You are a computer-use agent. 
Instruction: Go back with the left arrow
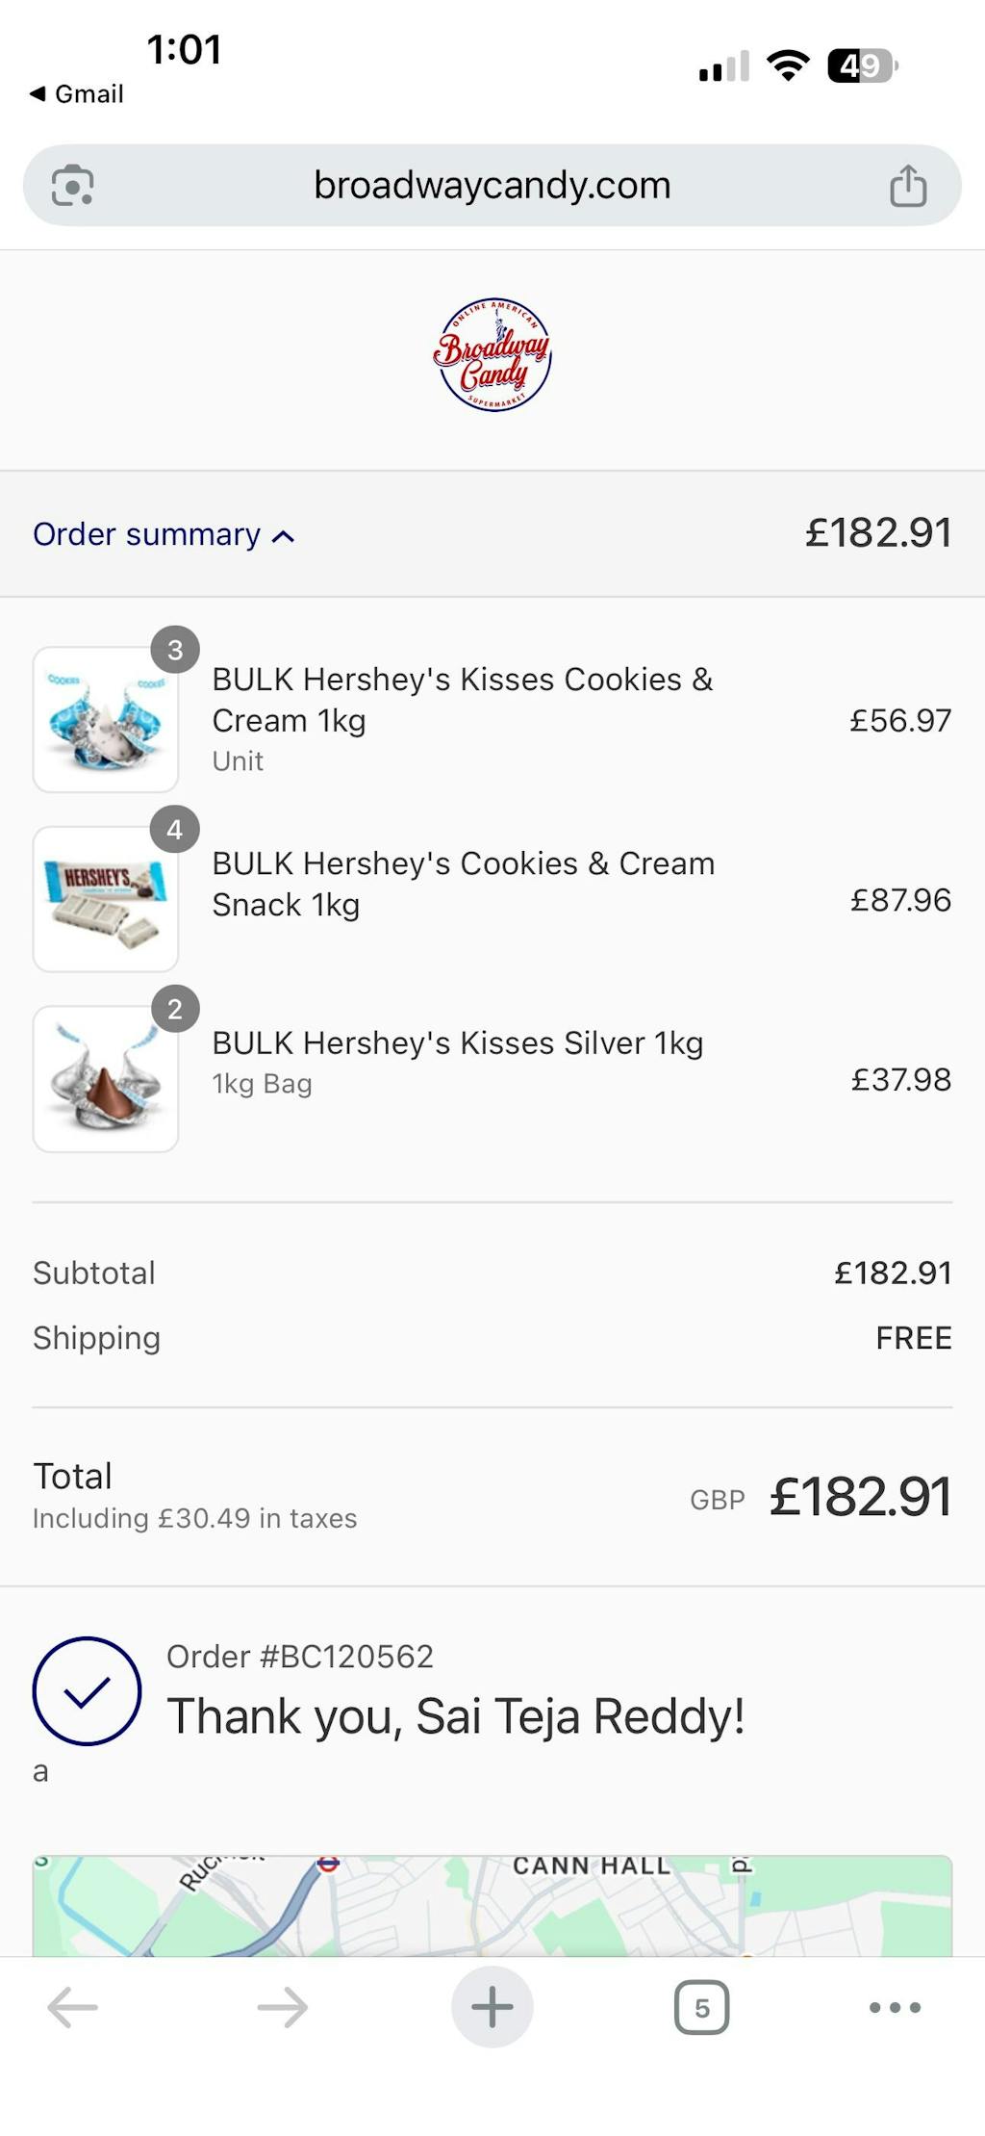coord(73,2007)
